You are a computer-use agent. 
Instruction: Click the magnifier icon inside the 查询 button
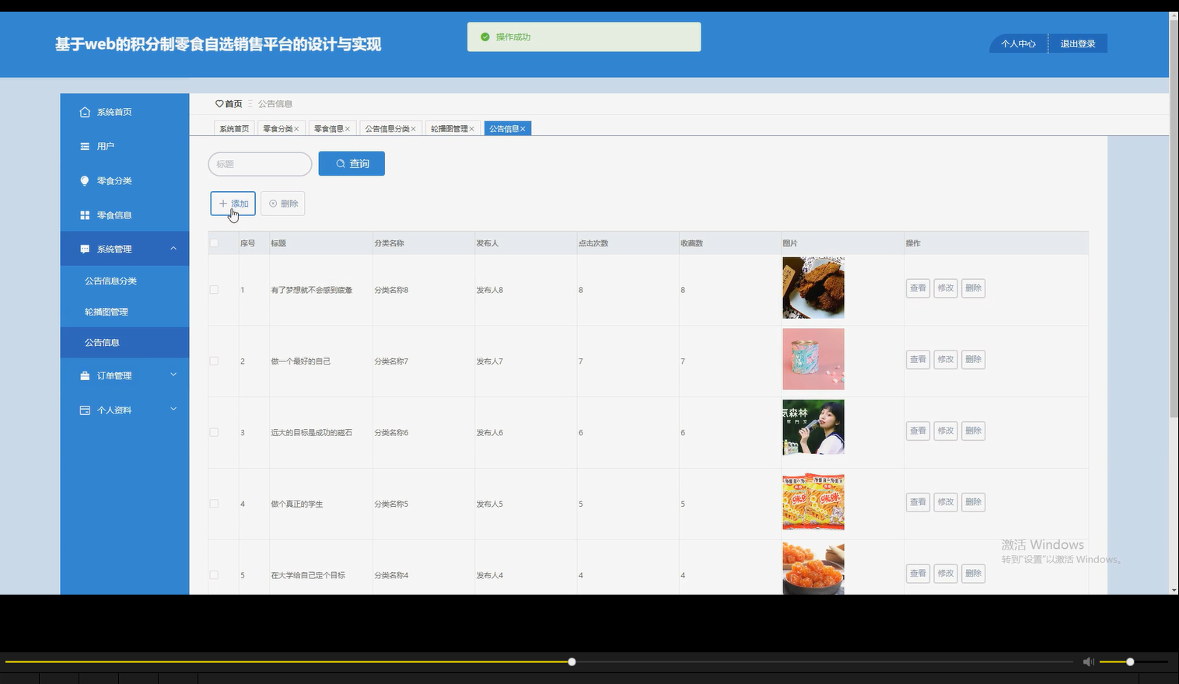pyautogui.click(x=340, y=163)
